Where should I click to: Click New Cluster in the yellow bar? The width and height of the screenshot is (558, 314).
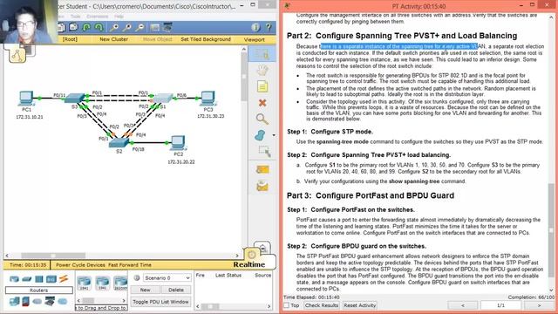113,39
